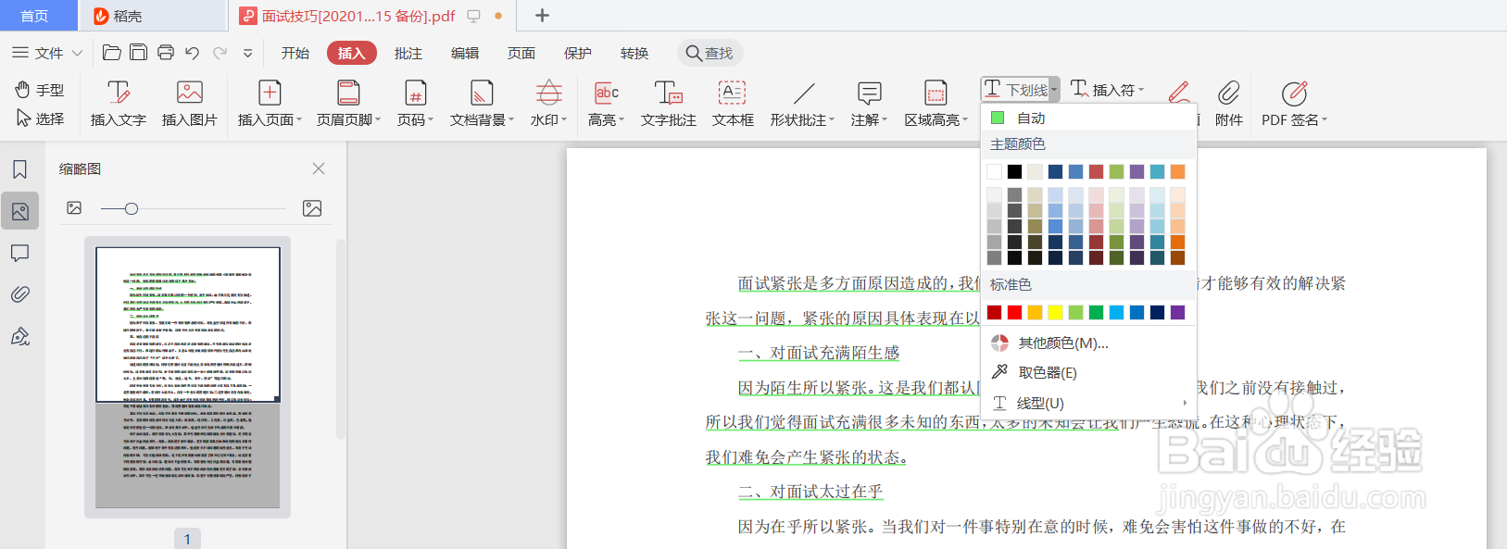
Task: Expand the PDF Signature dropdown arrow
Action: click(1325, 120)
